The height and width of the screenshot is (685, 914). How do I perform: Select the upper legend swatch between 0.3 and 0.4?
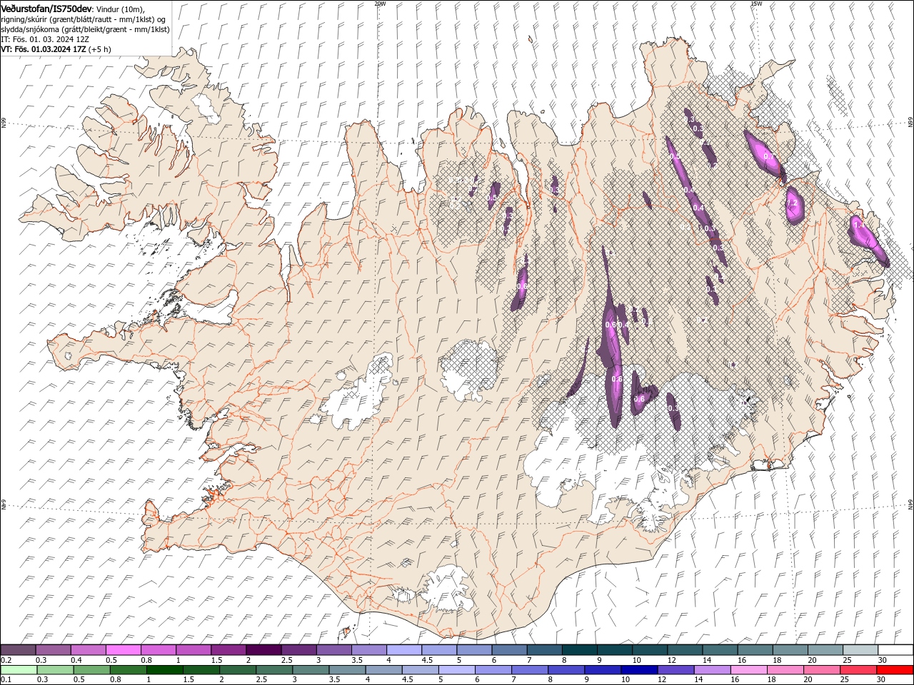coord(53,650)
